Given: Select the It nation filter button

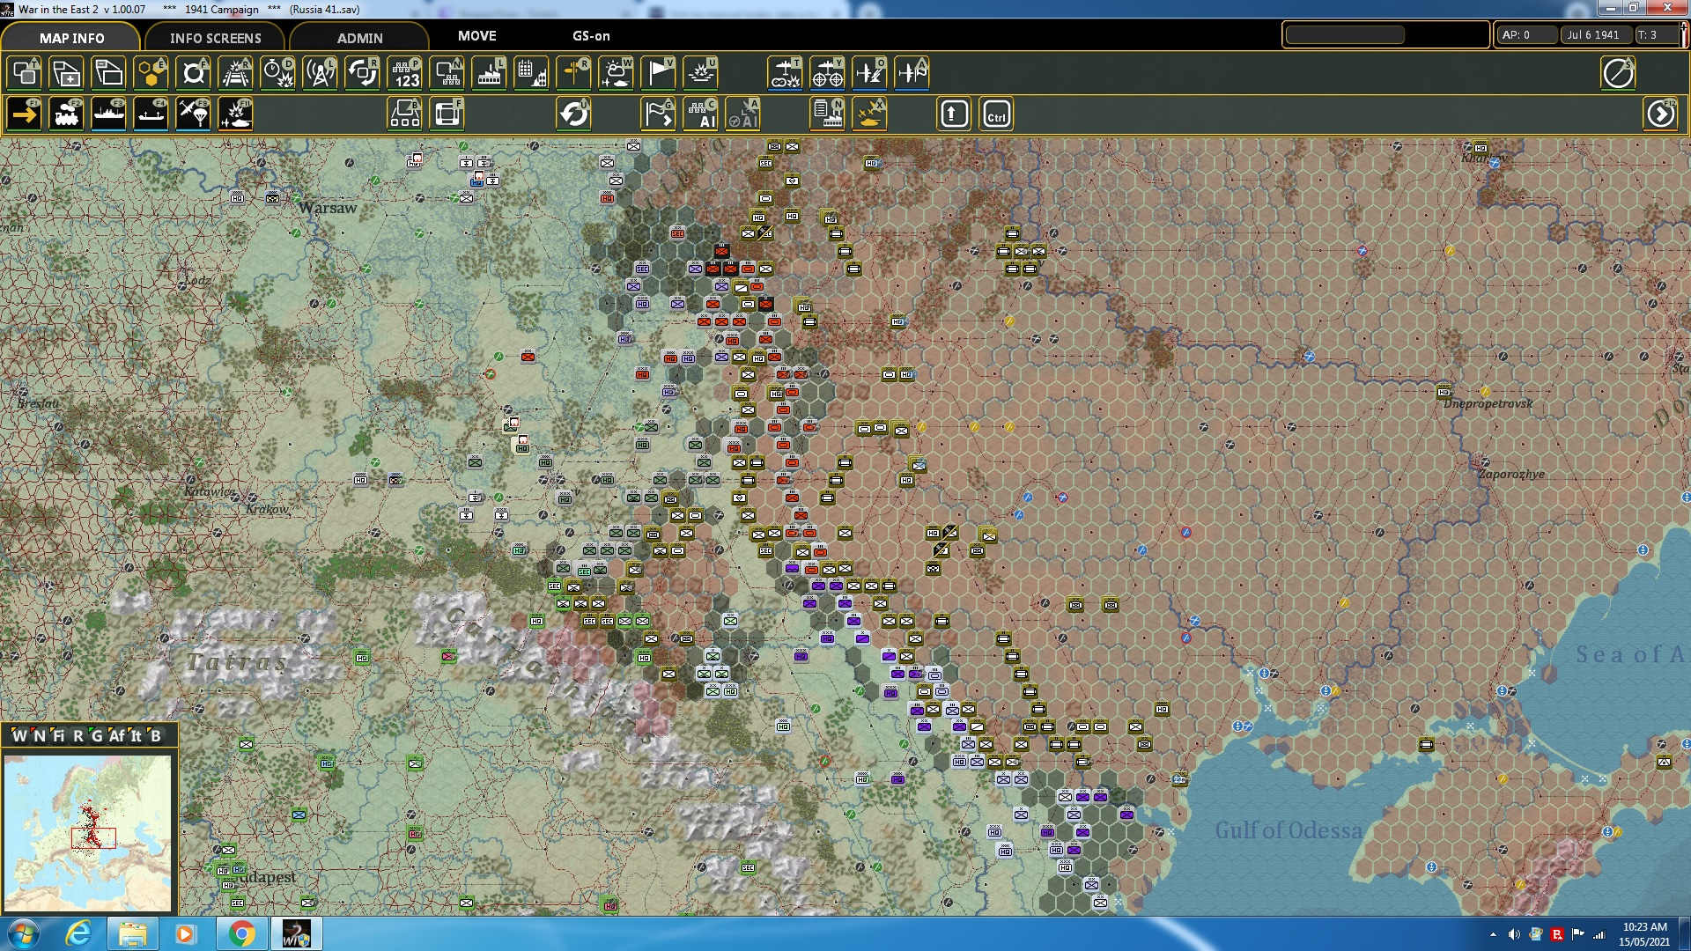Looking at the screenshot, I should pyautogui.click(x=137, y=735).
